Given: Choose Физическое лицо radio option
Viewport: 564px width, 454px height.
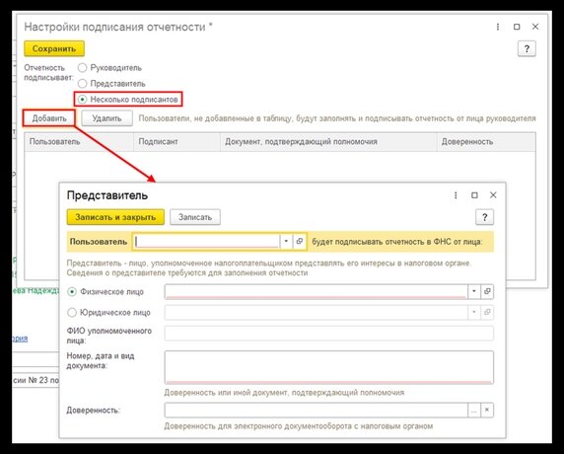Looking at the screenshot, I should [72, 291].
